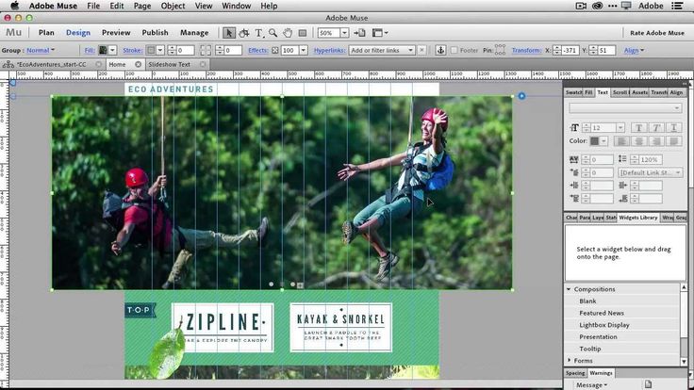This screenshot has height=390, width=694.
Task: Justify text in Text panel
Action: [673, 141]
